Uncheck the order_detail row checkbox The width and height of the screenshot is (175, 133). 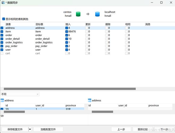pyautogui.click(x=2, y=39)
